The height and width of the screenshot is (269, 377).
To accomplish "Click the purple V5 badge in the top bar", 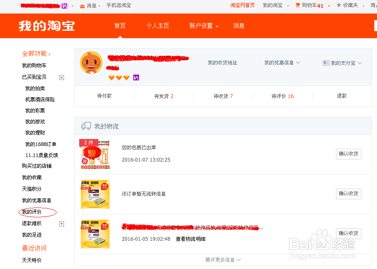I will [64, 6].
